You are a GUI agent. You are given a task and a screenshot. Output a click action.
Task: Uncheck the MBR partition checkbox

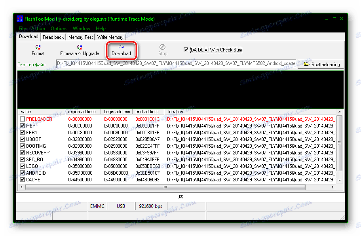tap(23, 126)
